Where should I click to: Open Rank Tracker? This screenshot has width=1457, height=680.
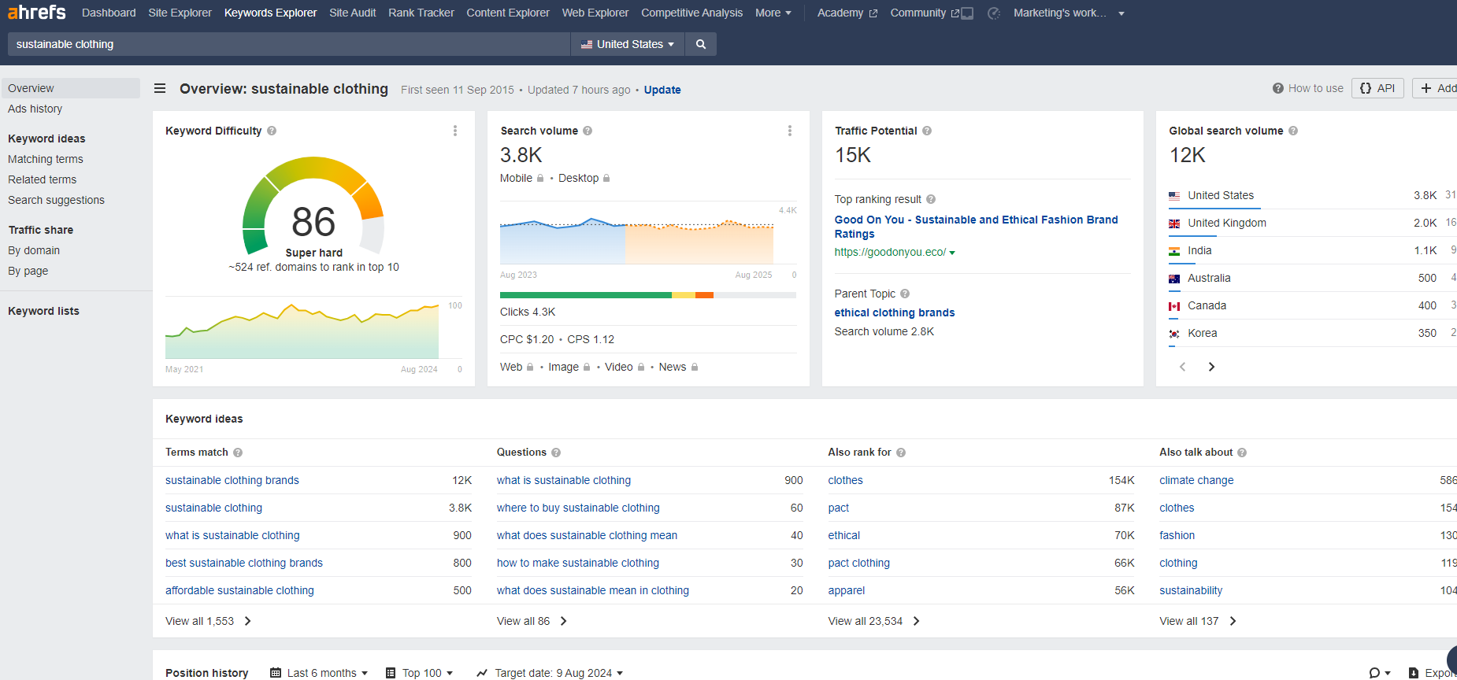(421, 13)
